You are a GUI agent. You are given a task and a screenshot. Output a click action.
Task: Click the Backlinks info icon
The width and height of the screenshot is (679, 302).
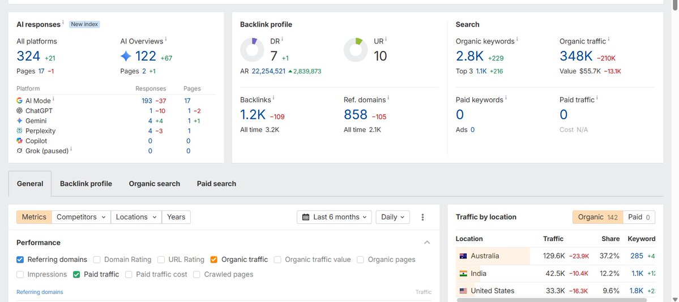[x=274, y=98]
